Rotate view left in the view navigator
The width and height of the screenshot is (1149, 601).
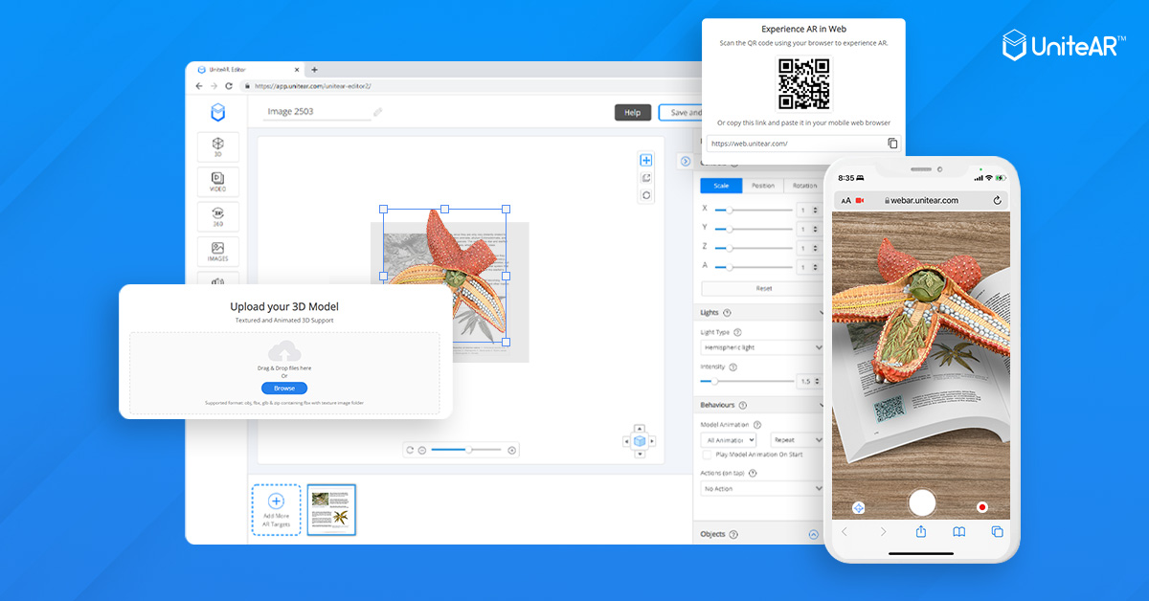pyautogui.click(x=626, y=441)
